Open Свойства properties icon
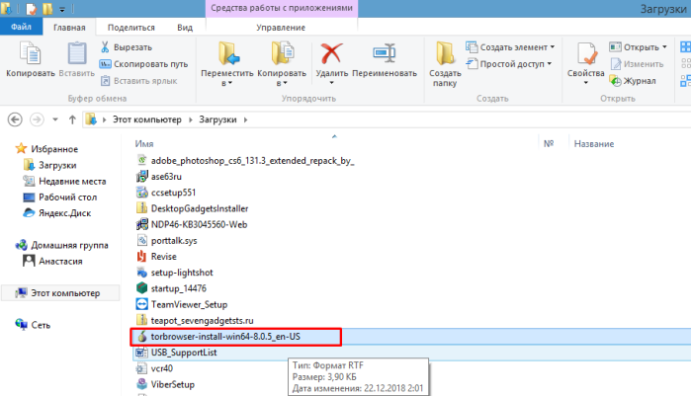Viewport: 691px width, 396px height. (x=585, y=54)
